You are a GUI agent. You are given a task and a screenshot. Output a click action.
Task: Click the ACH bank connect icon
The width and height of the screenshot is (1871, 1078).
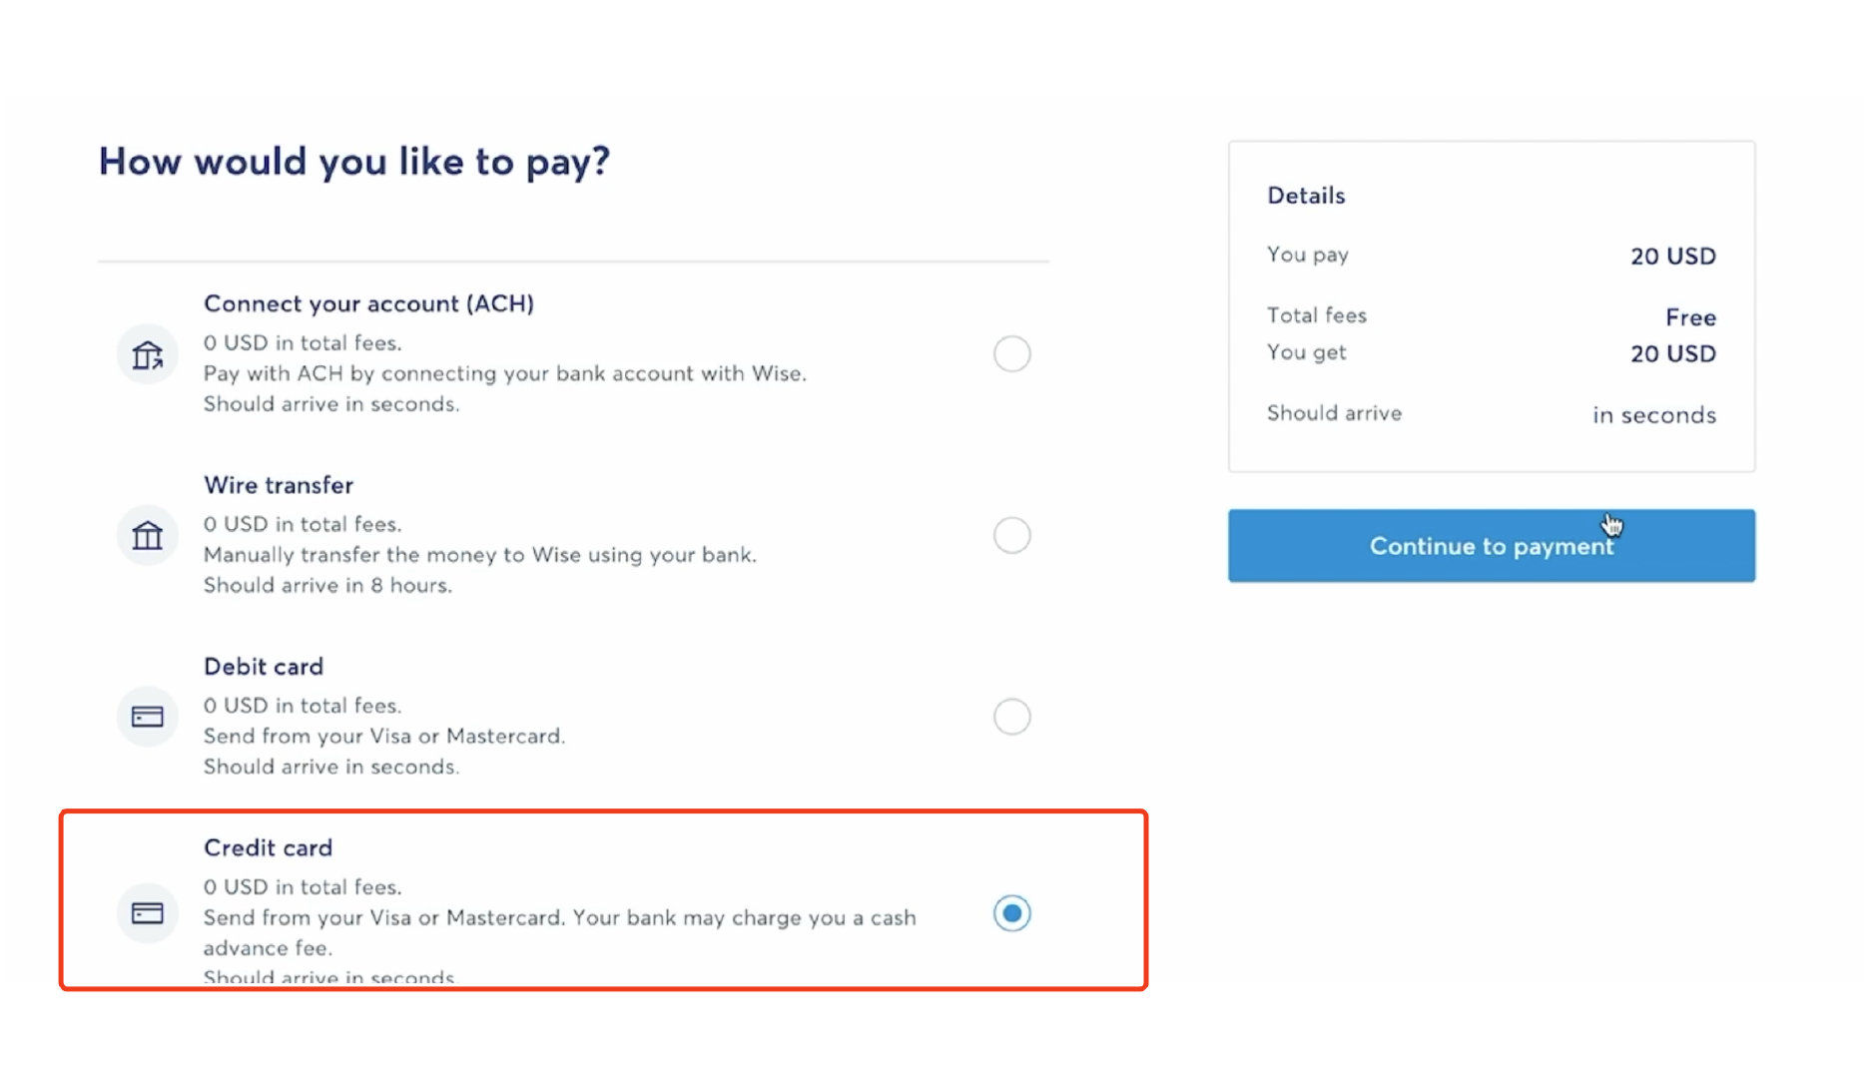coord(148,354)
